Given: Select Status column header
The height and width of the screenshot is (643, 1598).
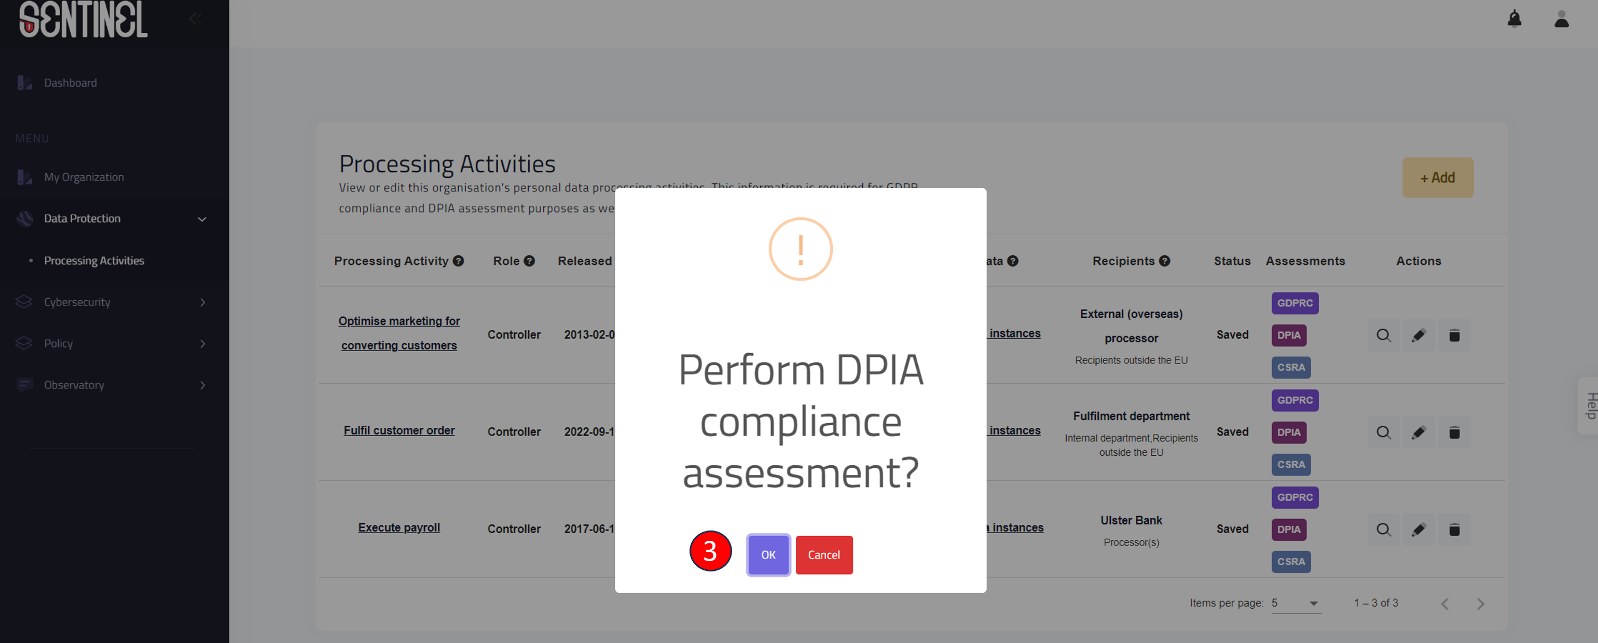Looking at the screenshot, I should (x=1231, y=261).
